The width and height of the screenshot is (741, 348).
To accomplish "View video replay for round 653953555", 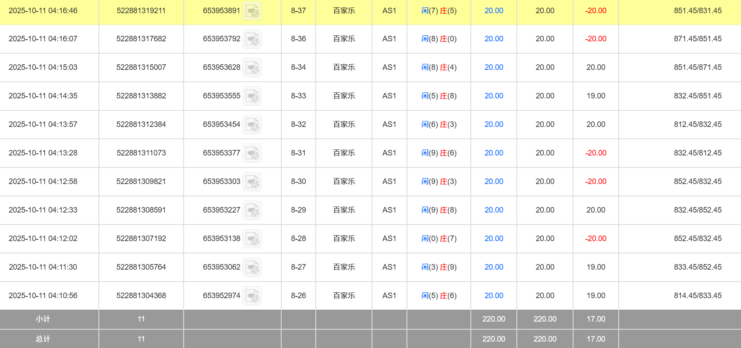I will [252, 96].
